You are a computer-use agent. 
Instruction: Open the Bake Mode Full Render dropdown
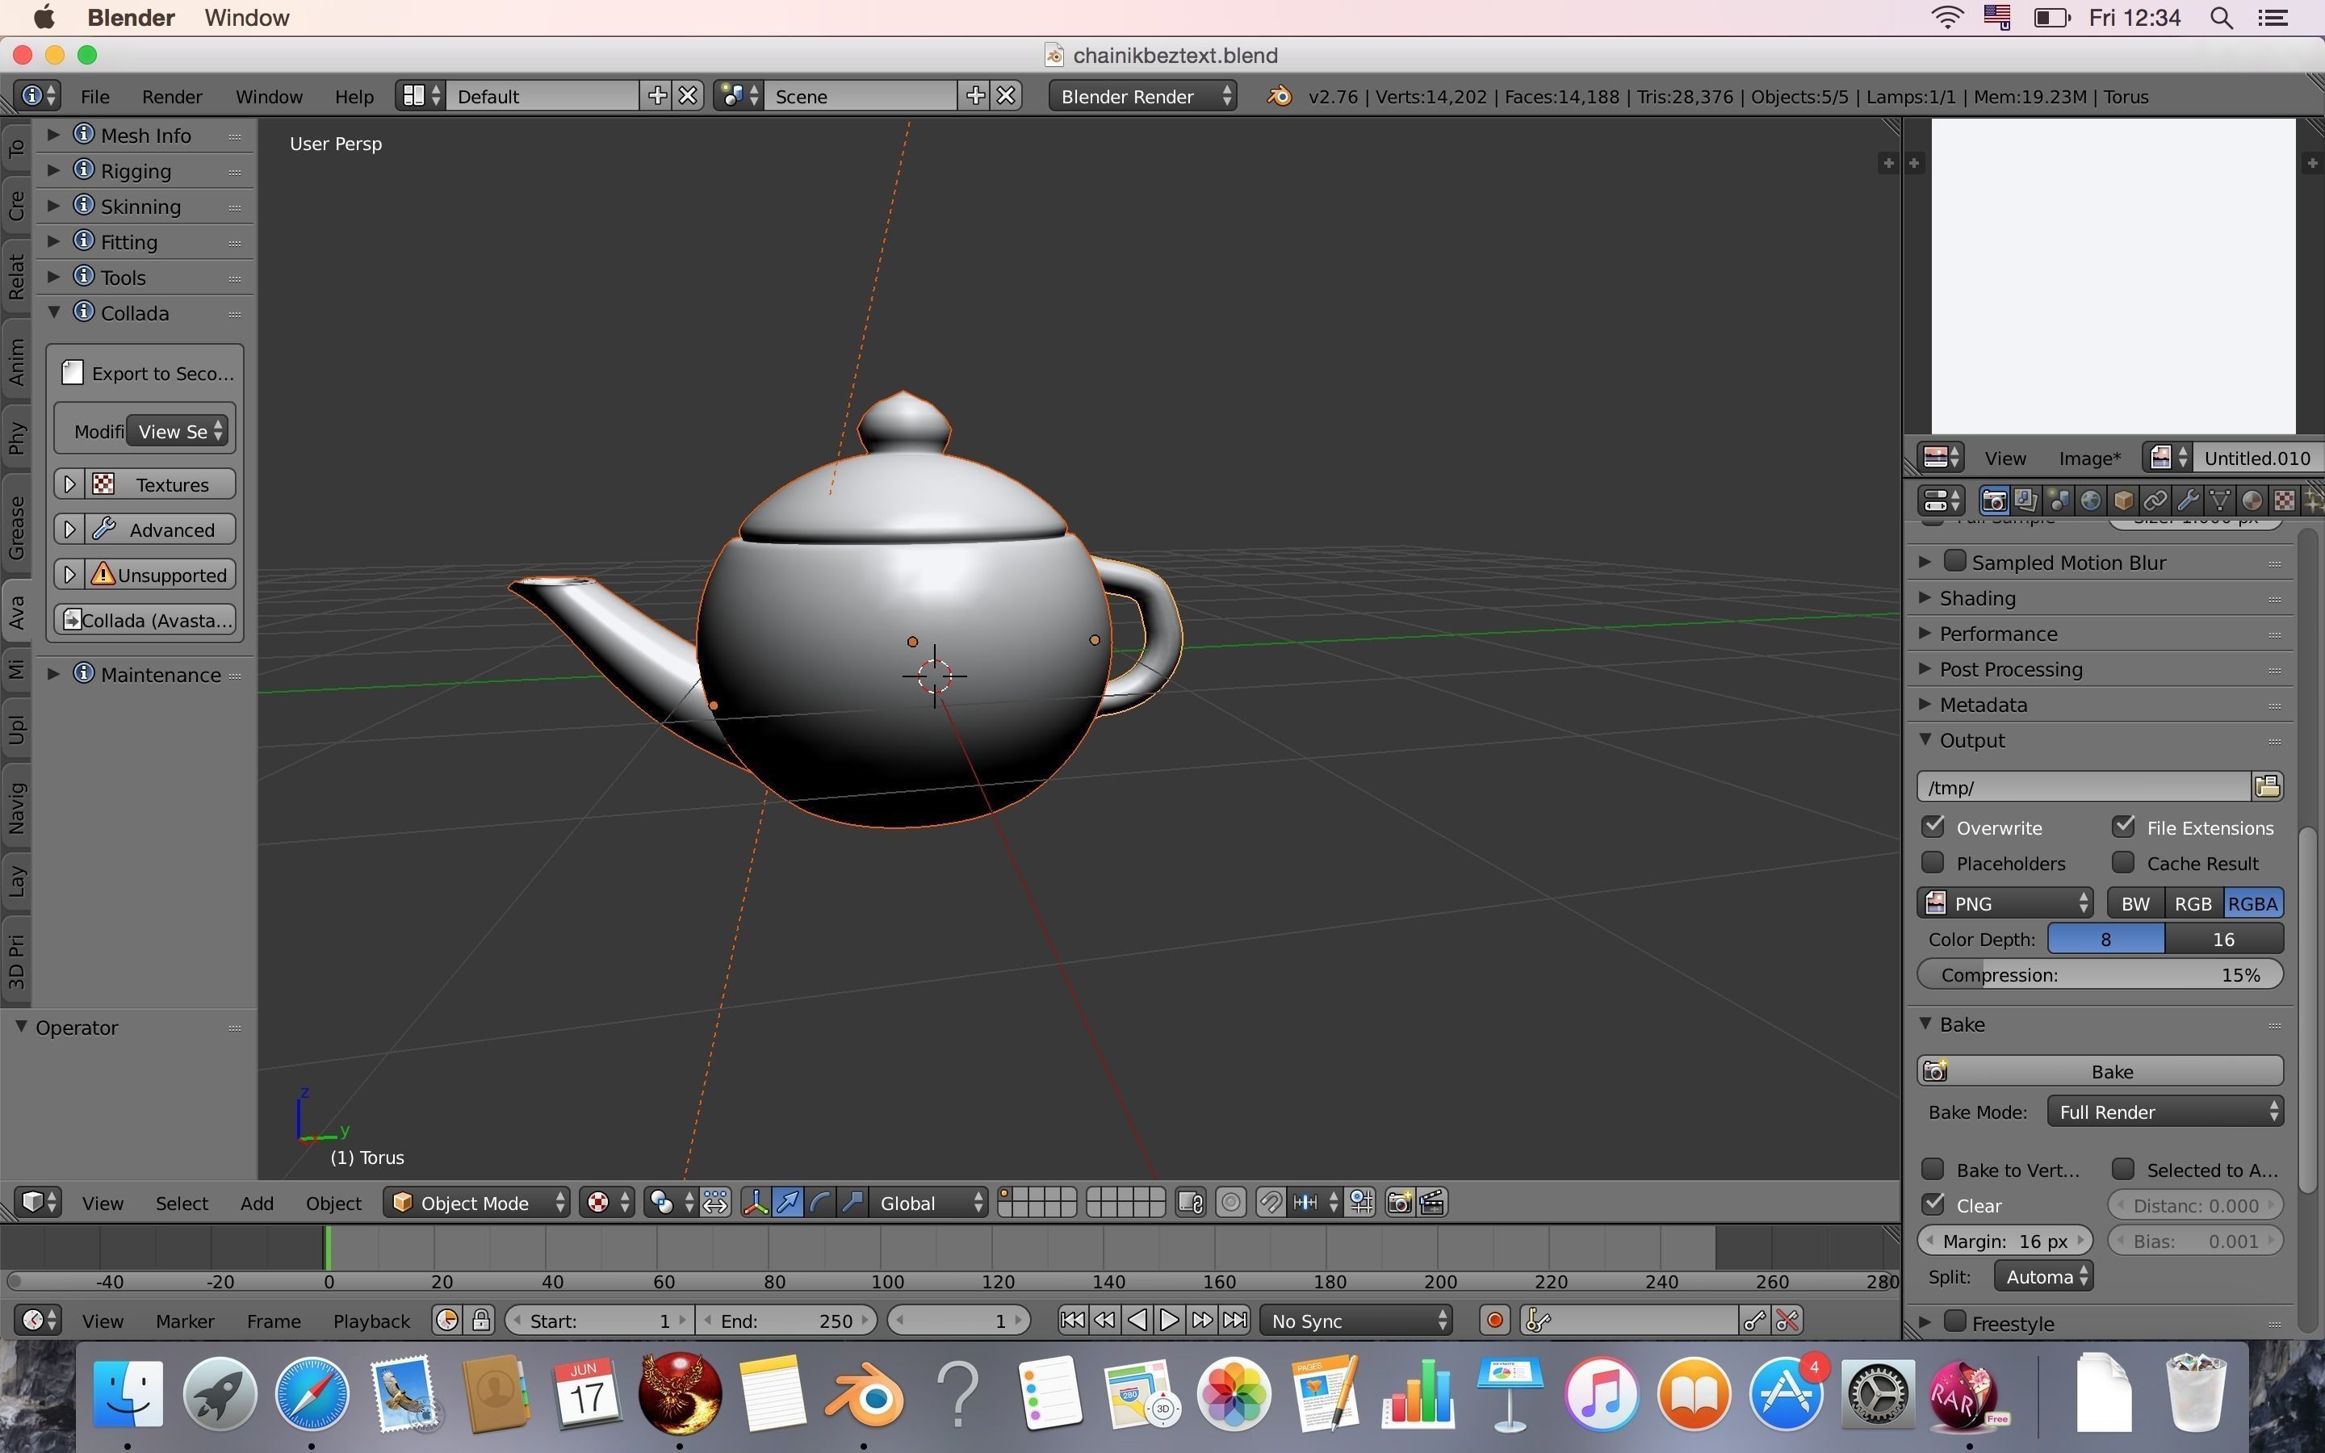tap(2165, 1112)
